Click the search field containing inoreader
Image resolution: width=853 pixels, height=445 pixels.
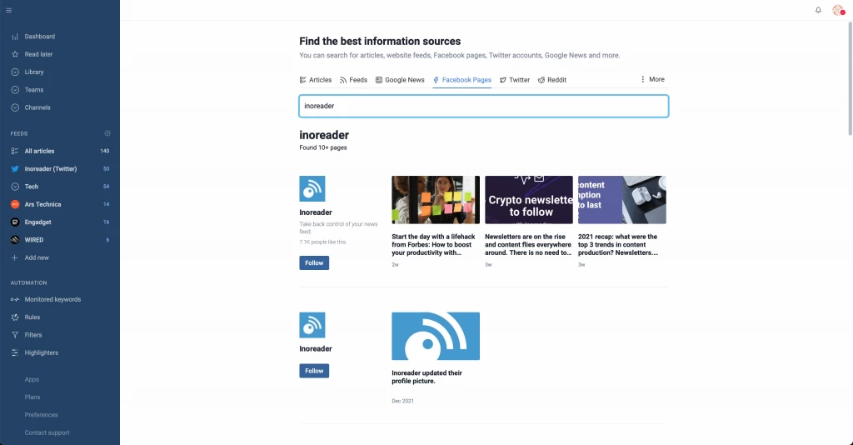coord(484,106)
